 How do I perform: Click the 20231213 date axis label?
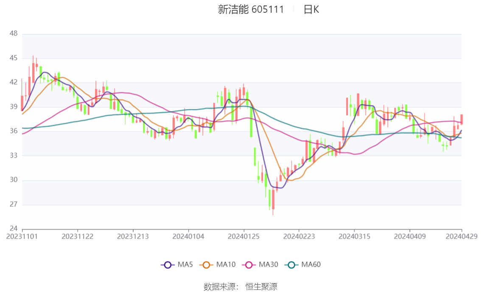point(133,236)
